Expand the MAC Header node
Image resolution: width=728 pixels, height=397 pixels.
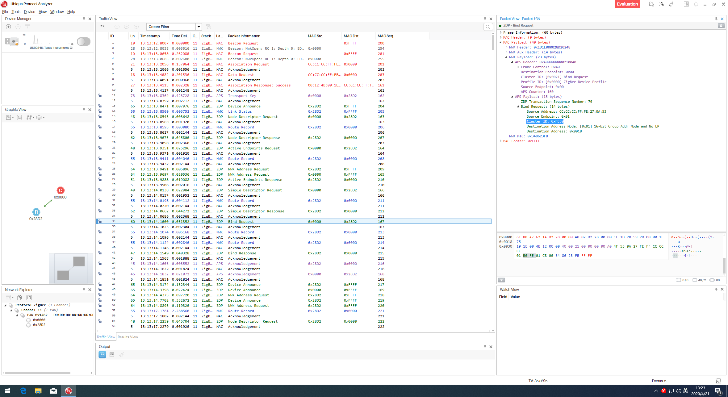[x=501, y=37]
